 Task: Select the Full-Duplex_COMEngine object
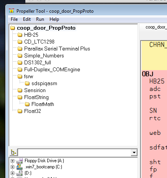(x=52, y=69)
